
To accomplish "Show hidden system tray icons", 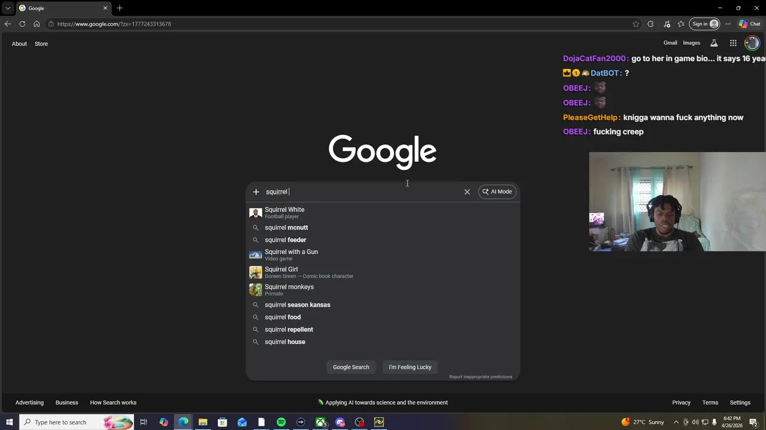I will click(676, 422).
